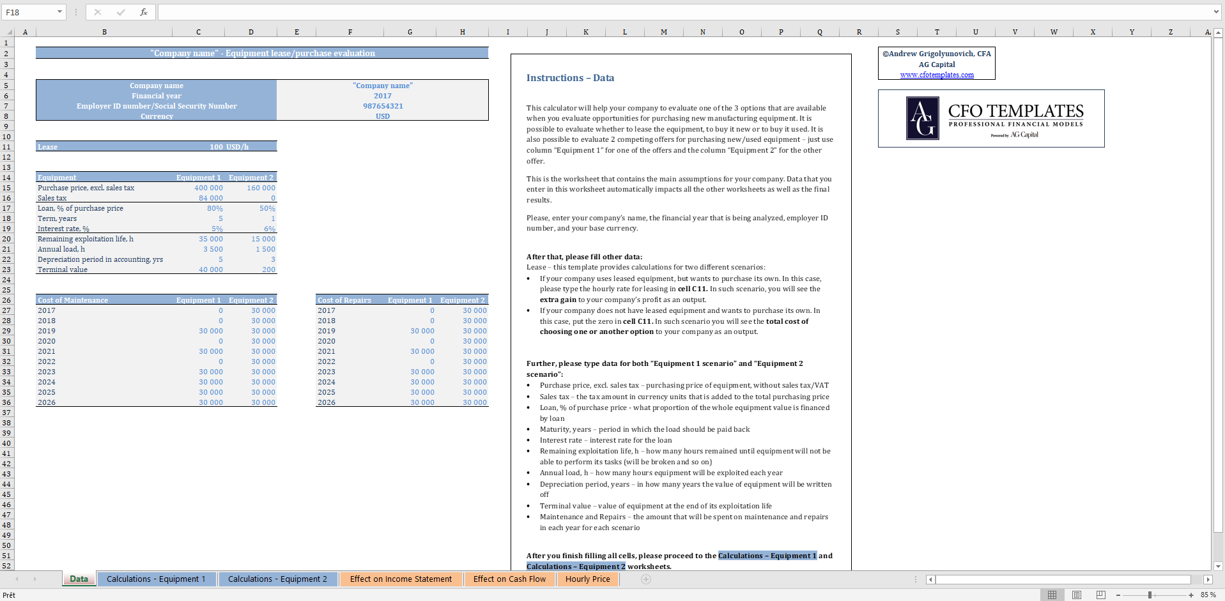Expand the formula bar chevron

pos(1215,12)
